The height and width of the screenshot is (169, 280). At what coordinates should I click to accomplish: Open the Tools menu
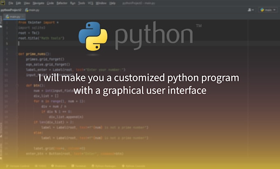click(82, 3)
